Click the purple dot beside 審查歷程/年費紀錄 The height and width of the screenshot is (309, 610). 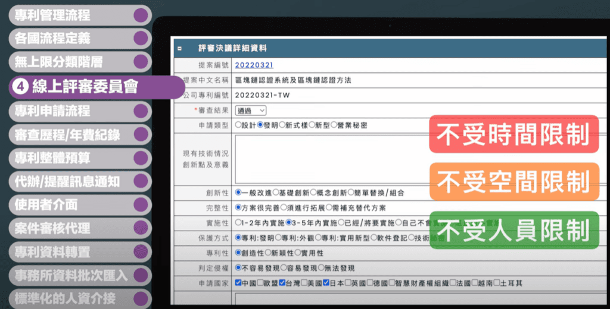coord(141,134)
